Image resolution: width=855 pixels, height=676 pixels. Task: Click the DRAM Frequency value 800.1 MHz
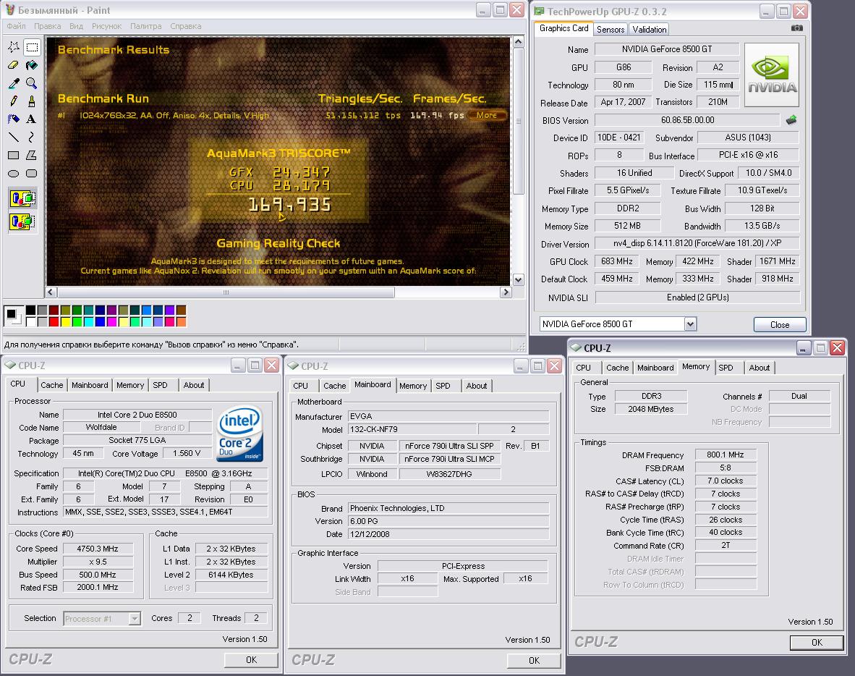[x=726, y=455]
